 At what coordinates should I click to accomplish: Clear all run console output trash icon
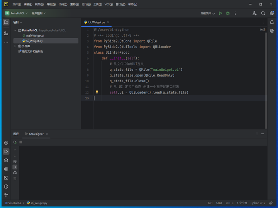click(15, 178)
